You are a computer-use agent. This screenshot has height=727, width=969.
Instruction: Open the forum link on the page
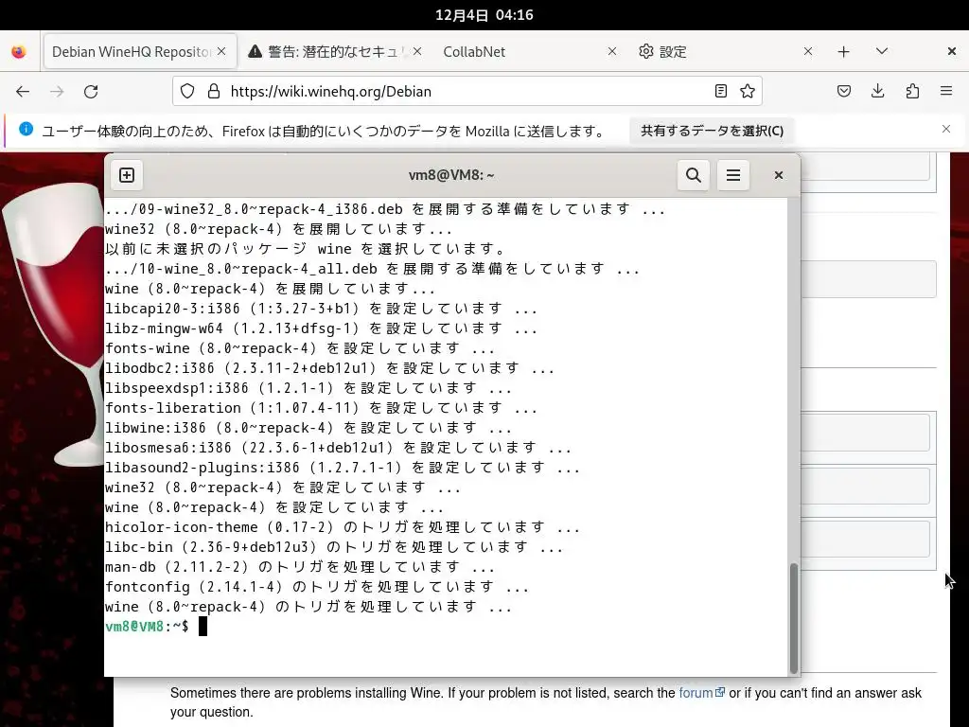click(x=701, y=693)
